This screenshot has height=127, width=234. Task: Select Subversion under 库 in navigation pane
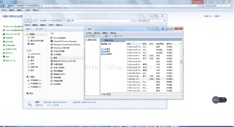point(34,54)
